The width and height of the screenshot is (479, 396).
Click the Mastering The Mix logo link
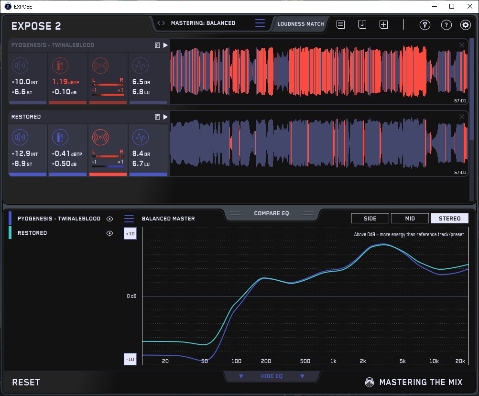pos(414,382)
